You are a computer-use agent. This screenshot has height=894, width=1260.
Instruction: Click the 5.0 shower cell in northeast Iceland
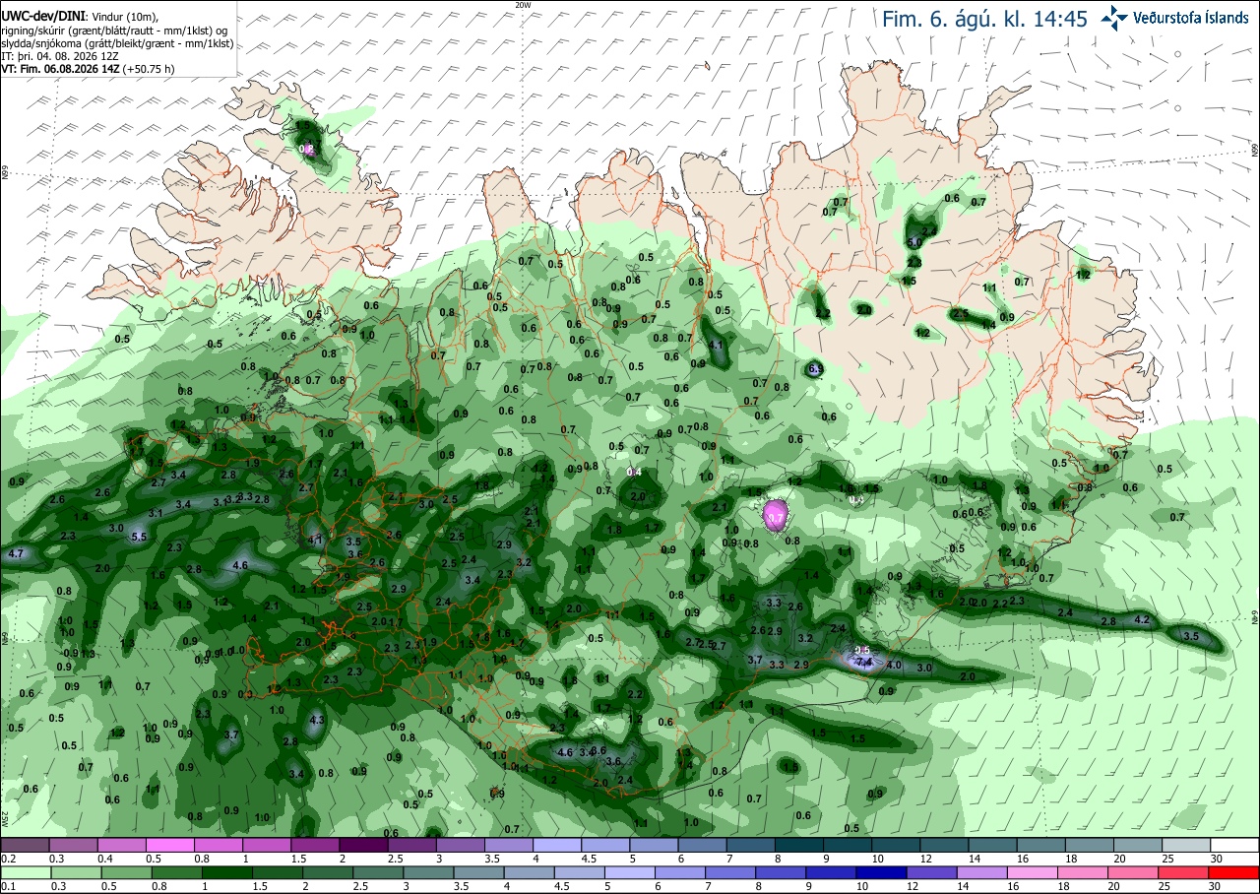(913, 241)
